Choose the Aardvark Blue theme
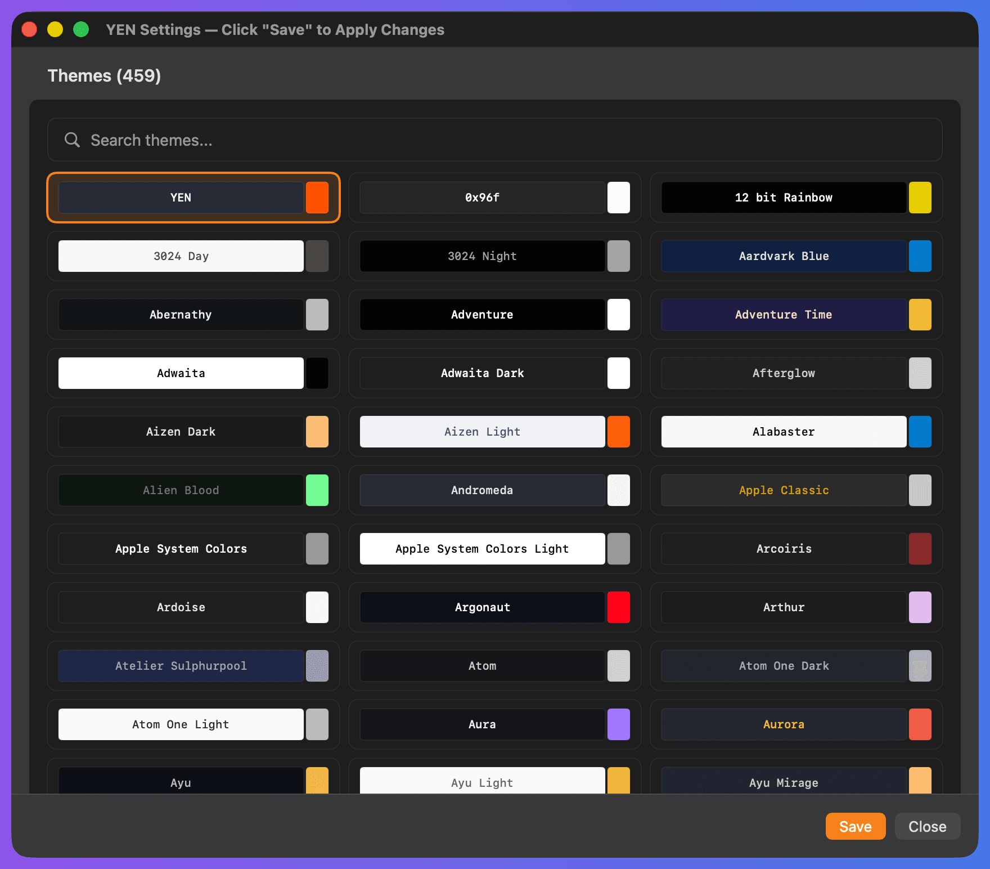The height and width of the screenshot is (869, 990). (784, 256)
